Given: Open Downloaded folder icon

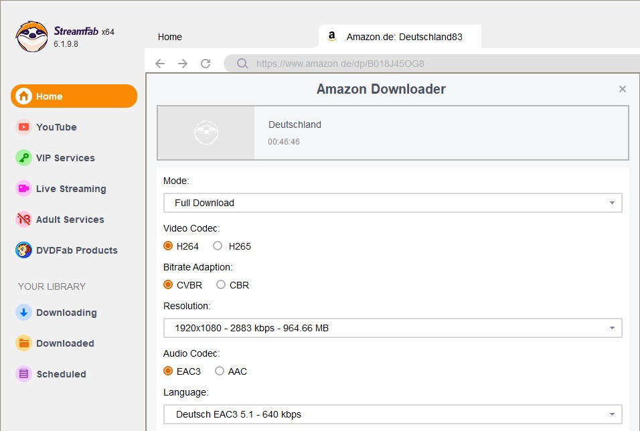Looking at the screenshot, I should pyautogui.click(x=24, y=343).
